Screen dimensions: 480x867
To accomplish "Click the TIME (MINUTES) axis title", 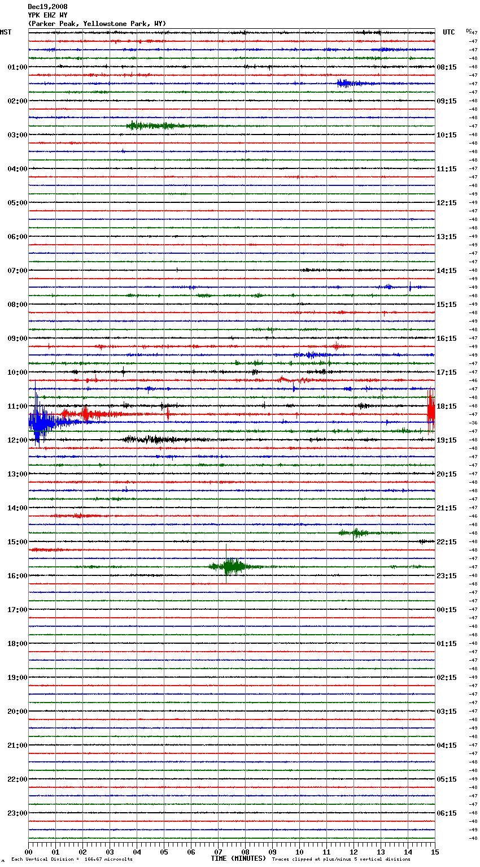I will coord(238,859).
